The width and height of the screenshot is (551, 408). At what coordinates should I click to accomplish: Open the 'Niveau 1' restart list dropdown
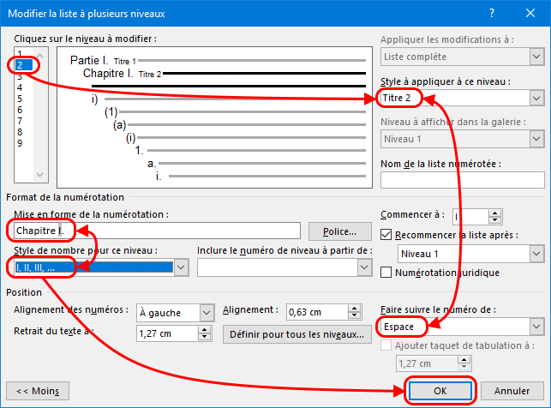(x=536, y=255)
